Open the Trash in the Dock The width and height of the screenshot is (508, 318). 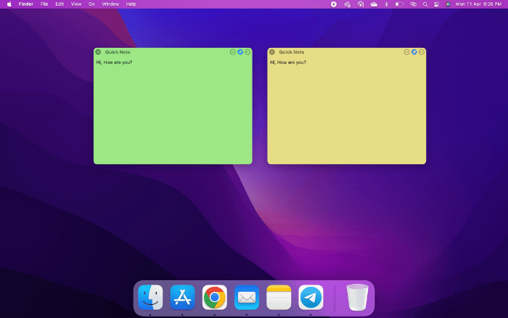pyautogui.click(x=357, y=297)
